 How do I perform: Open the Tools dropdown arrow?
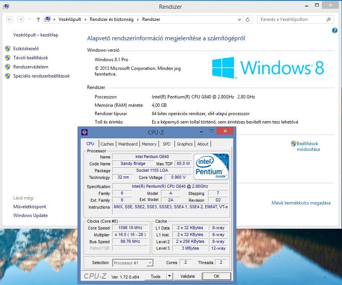tap(169, 277)
